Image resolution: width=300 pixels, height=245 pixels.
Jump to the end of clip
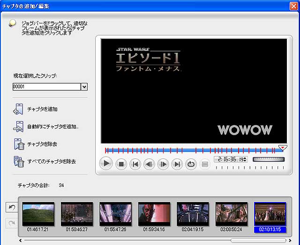pos(177,164)
